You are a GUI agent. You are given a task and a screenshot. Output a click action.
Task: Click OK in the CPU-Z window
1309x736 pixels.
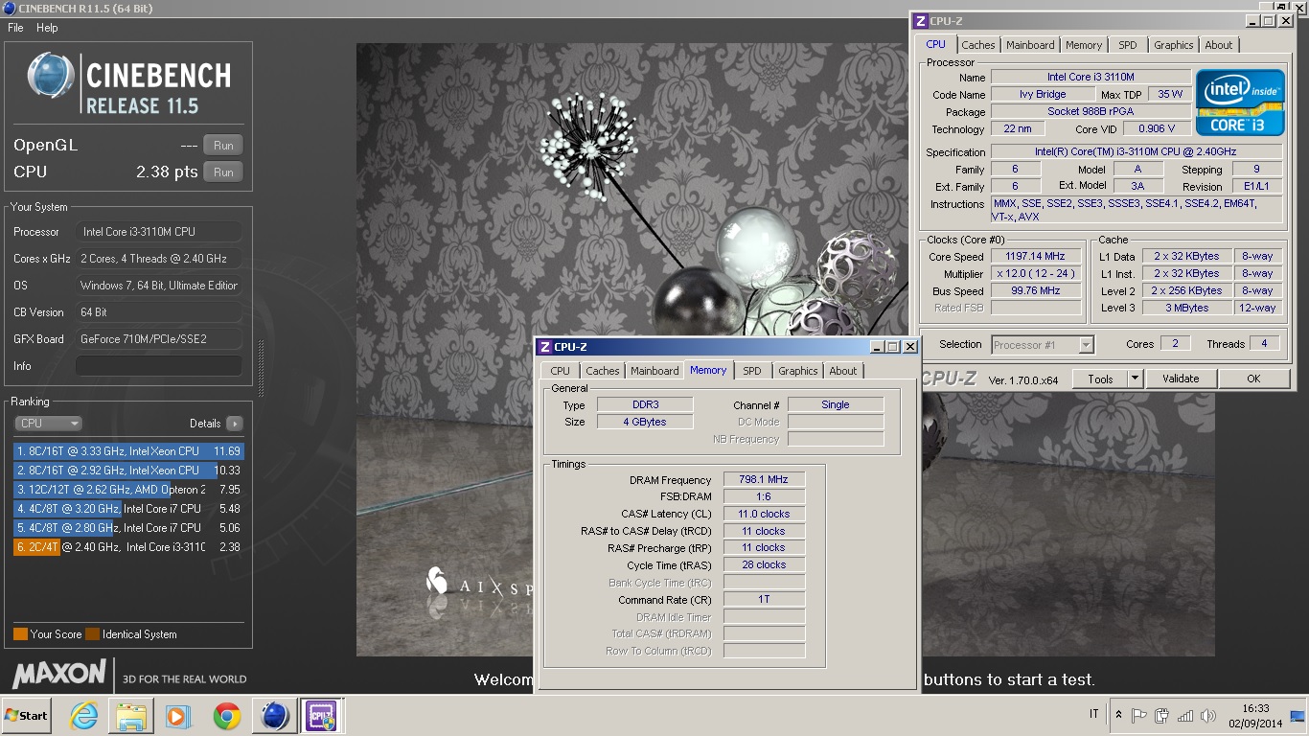click(x=1253, y=379)
